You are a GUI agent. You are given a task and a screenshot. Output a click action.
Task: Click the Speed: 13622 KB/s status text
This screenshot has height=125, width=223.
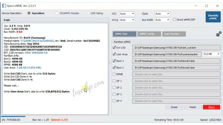click(211, 120)
